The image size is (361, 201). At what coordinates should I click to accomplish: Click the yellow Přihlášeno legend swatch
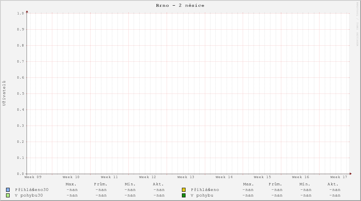pyautogui.click(x=184, y=190)
